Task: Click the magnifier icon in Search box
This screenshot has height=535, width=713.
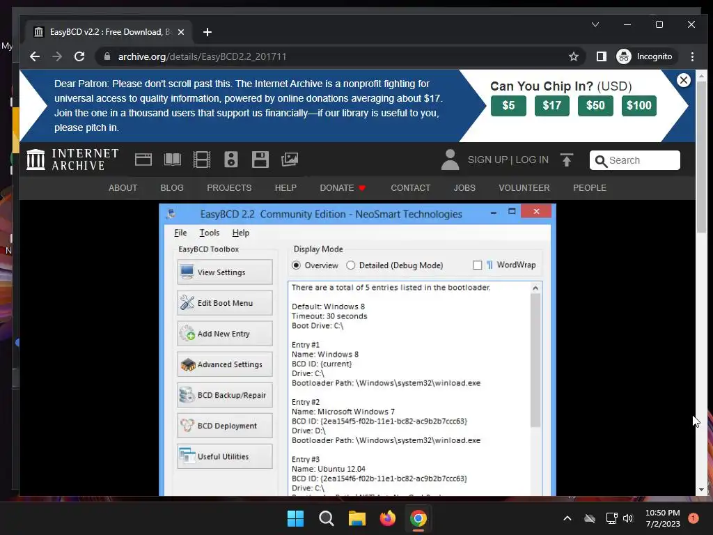Action: click(601, 161)
